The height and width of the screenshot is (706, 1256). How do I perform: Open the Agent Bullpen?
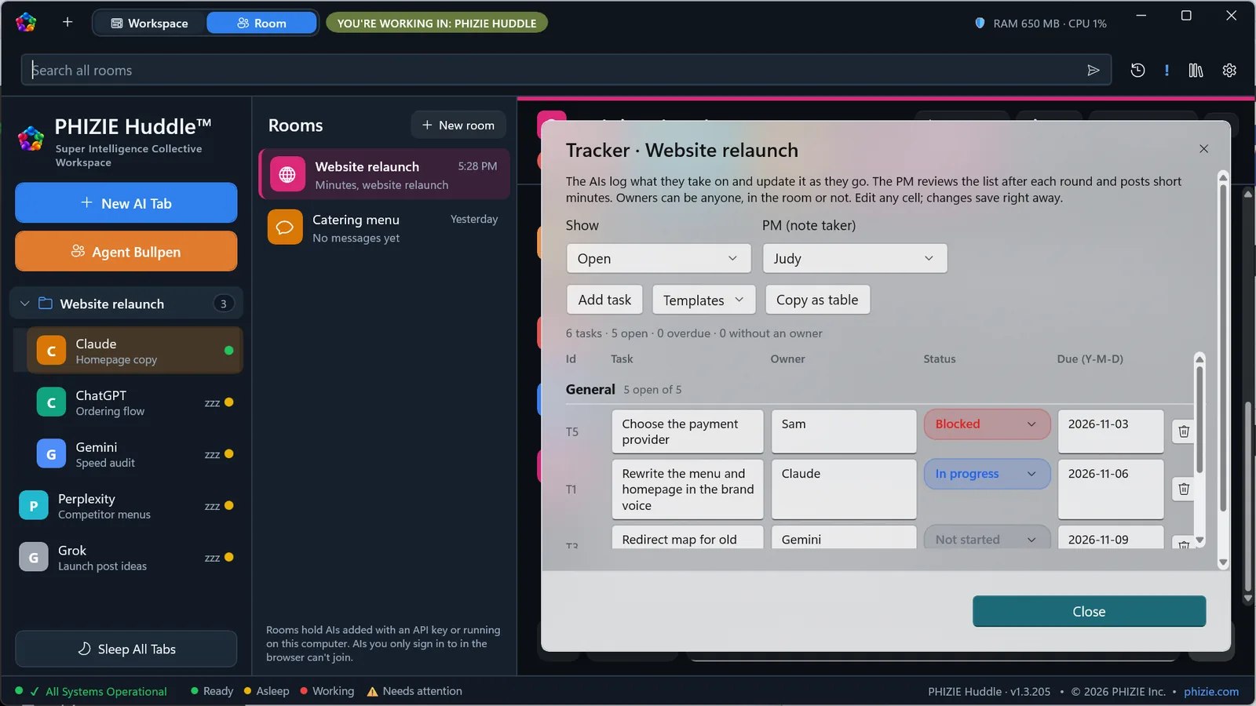tap(126, 251)
